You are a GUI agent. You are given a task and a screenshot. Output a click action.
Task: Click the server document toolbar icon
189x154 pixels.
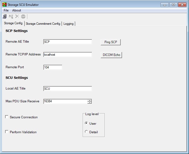pos(5,17)
